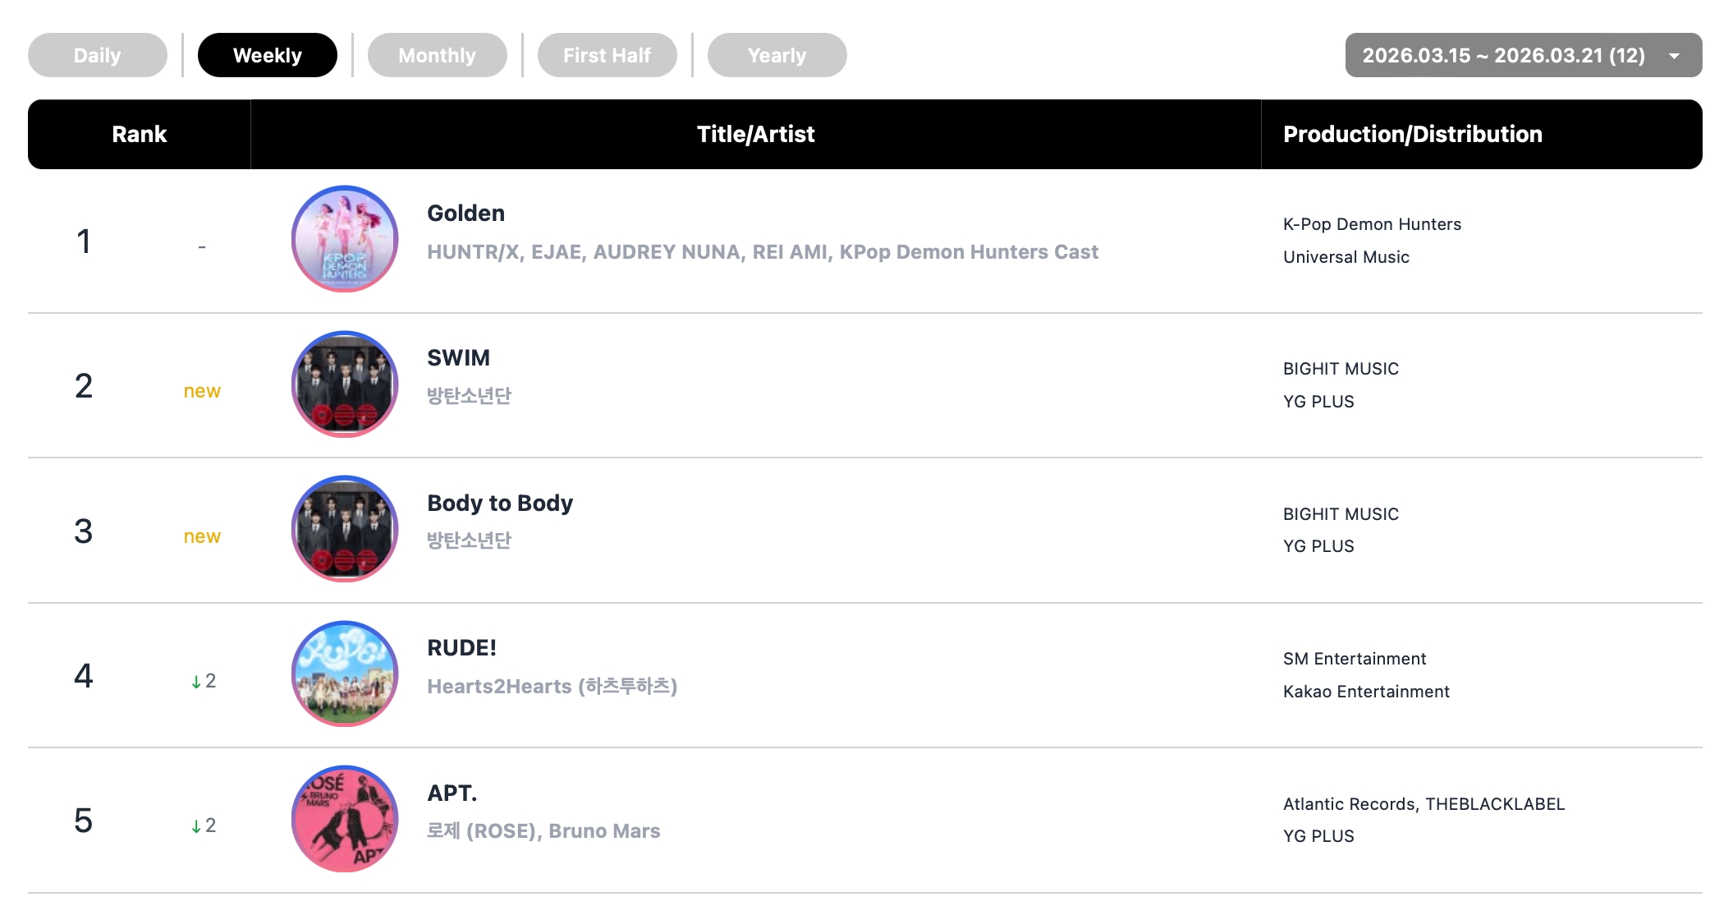Expand the week date range dropdown
Image resolution: width=1733 pixels, height=906 pixels.
click(x=1504, y=55)
